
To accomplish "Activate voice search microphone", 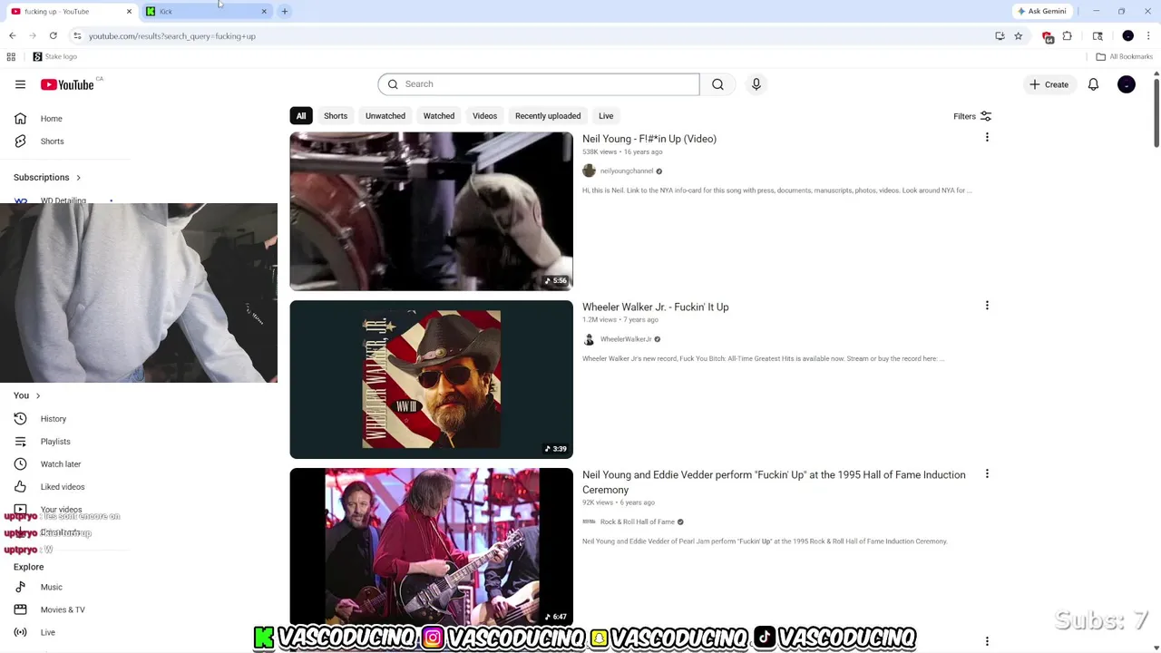I will click(x=756, y=84).
